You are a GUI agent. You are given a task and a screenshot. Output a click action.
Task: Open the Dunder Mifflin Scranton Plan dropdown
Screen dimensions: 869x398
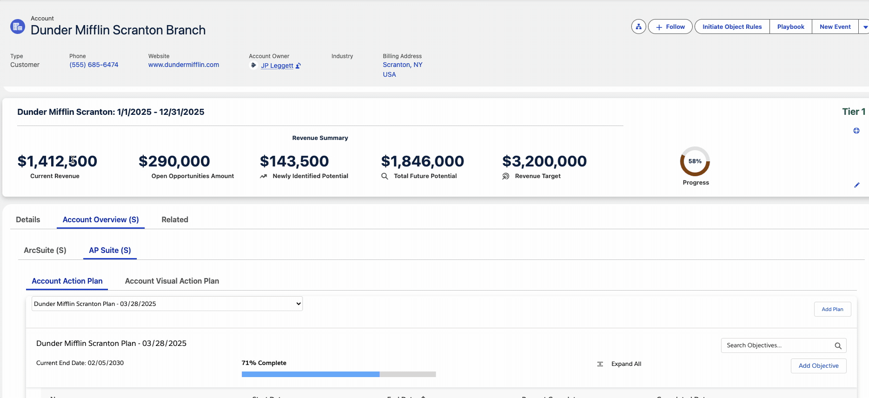[x=167, y=304]
